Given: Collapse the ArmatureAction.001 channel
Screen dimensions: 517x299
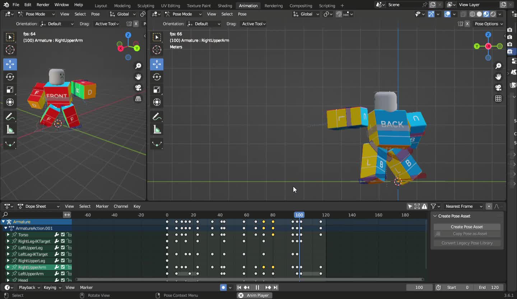Looking at the screenshot, I should click(x=6, y=228).
